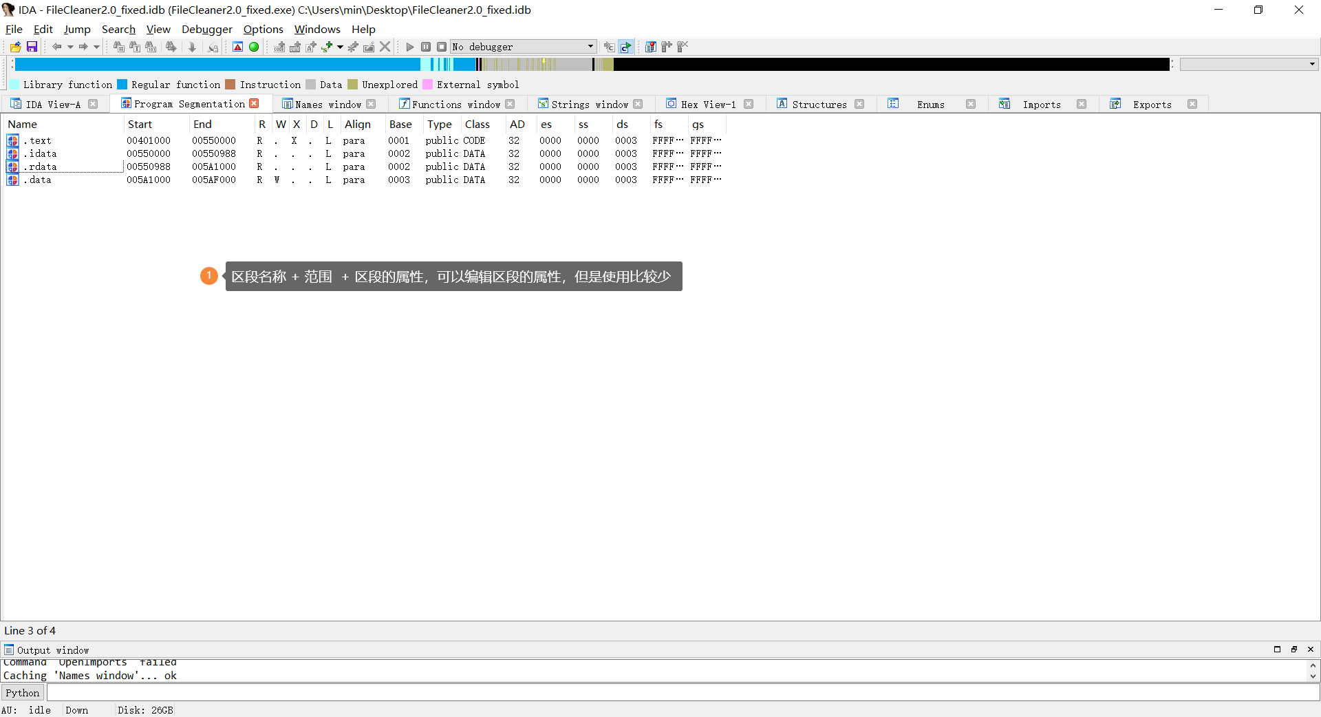The image size is (1321, 717).
Task: Select the .rdata segment row
Action: [x=365, y=167]
